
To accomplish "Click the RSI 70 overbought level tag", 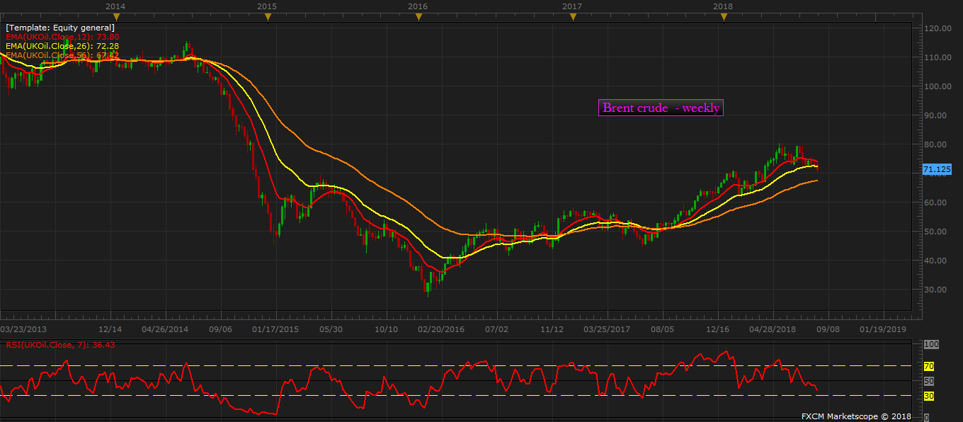I will [929, 367].
